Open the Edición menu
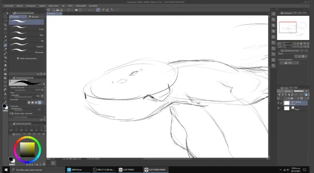The width and height of the screenshot is (314, 173). point(19,6)
